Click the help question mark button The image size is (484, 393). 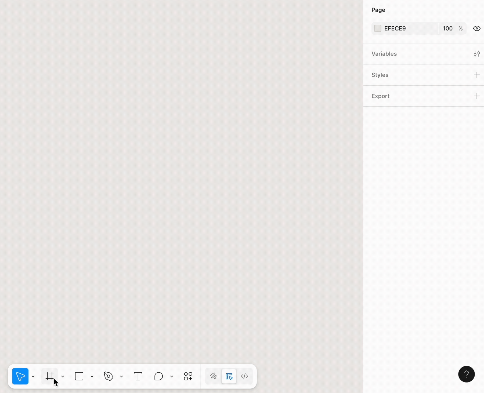(x=467, y=374)
